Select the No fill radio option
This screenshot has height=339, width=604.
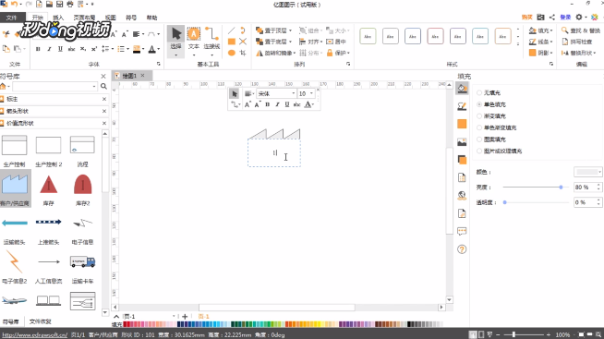point(479,93)
